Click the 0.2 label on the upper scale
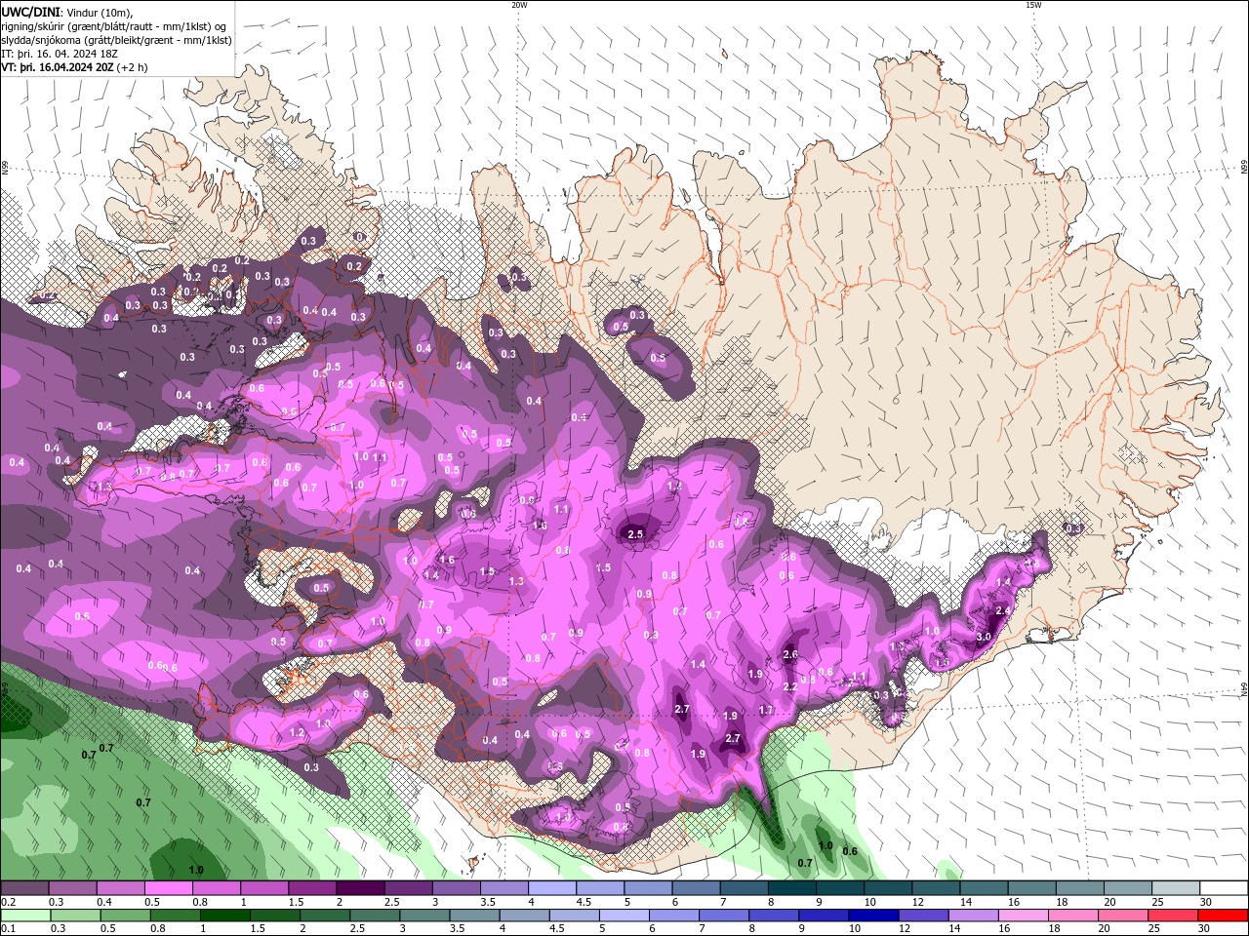Image resolution: width=1249 pixels, height=936 pixels. pyautogui.click(x=8, y=902)
